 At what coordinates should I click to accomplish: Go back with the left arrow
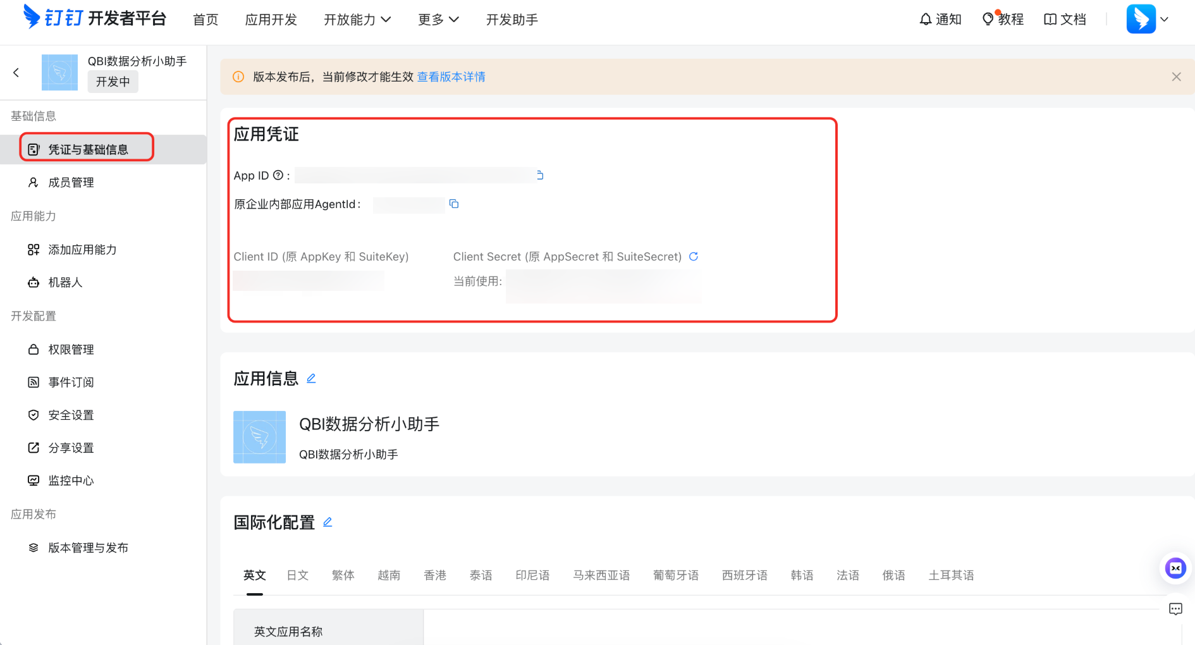(16, 73)
